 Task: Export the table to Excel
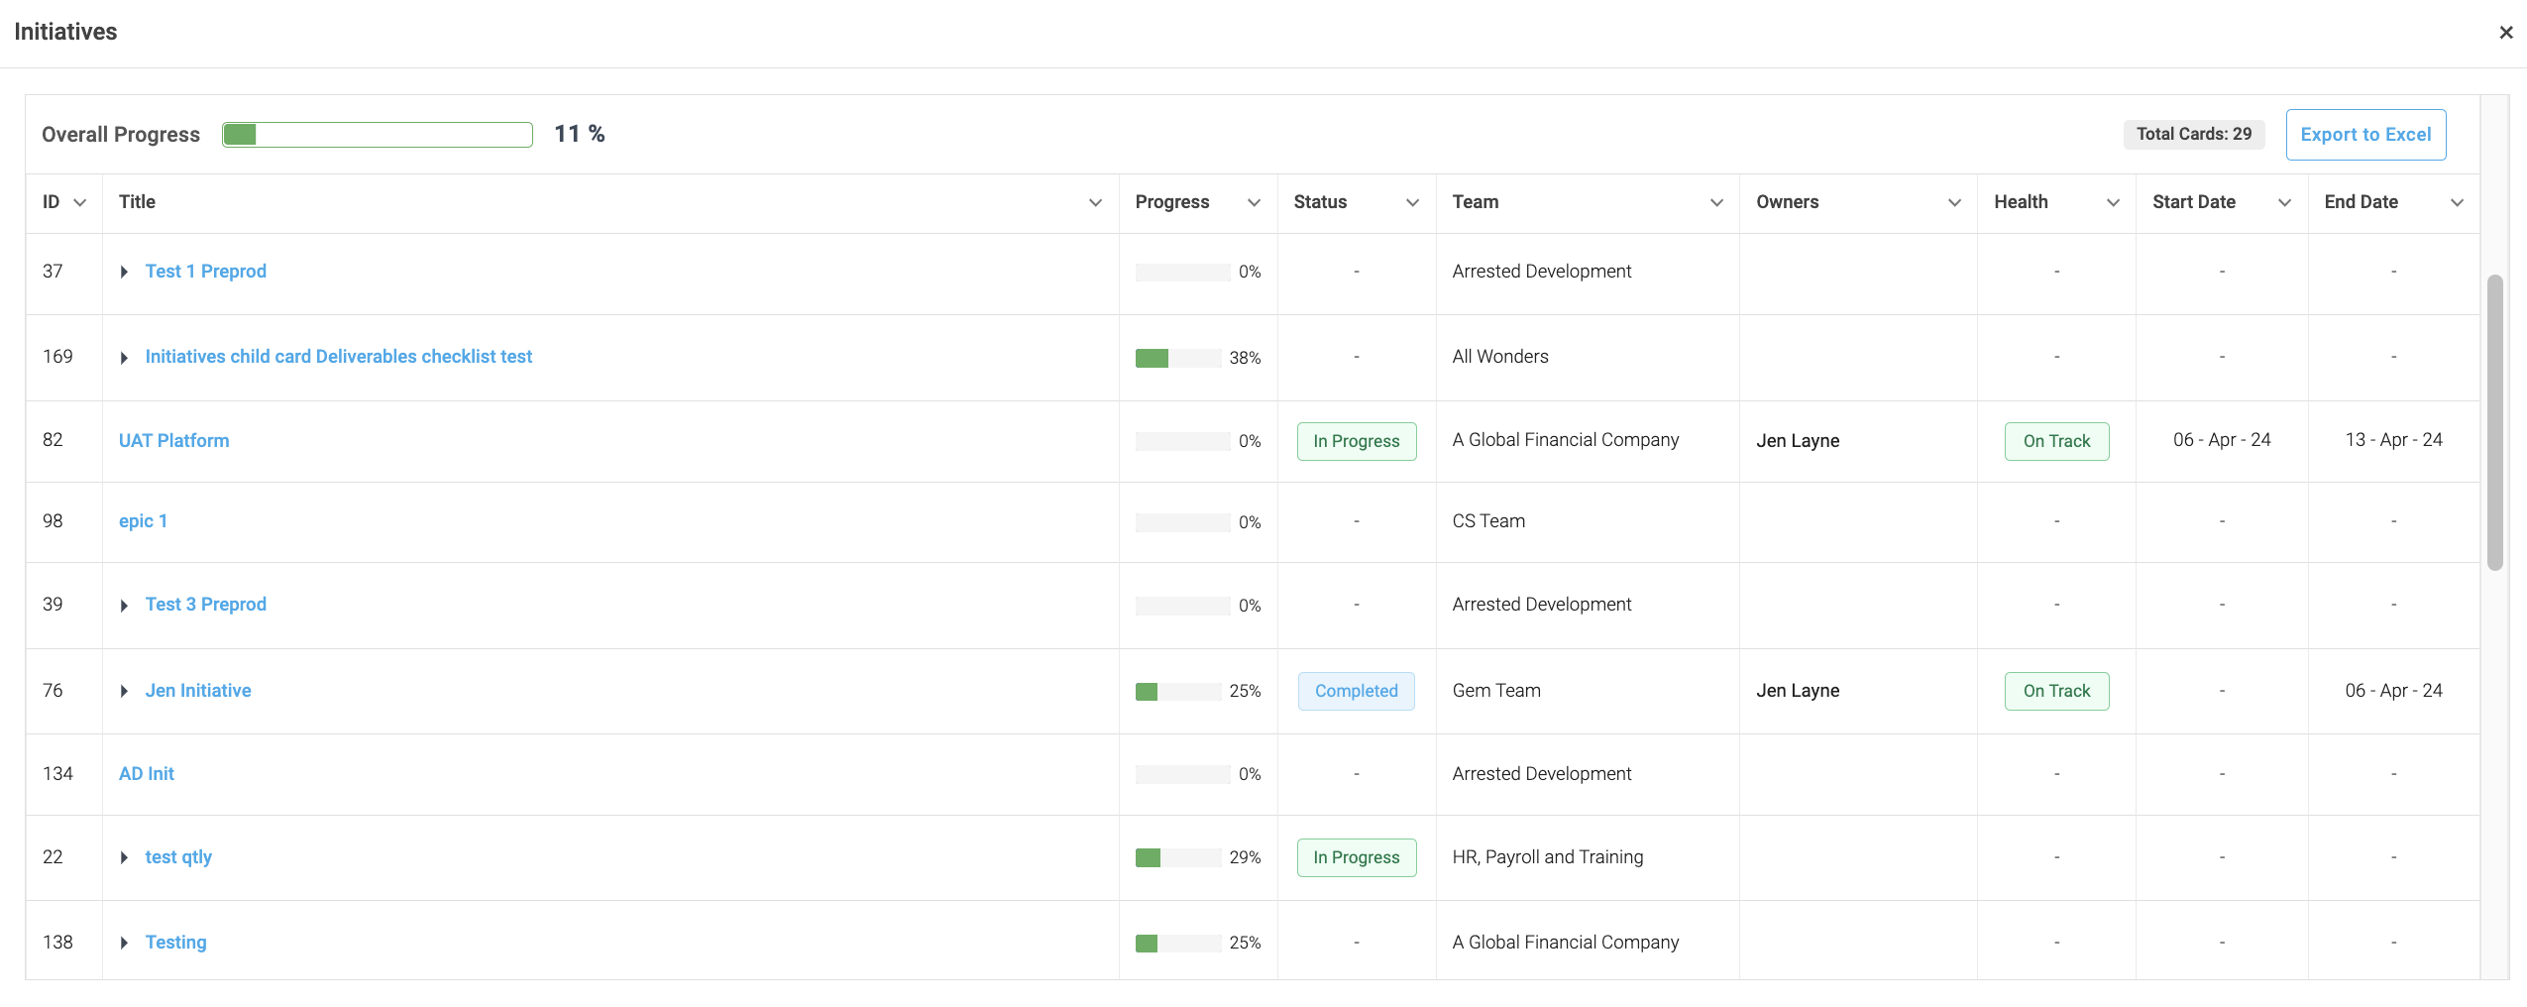pos(2365,135)
